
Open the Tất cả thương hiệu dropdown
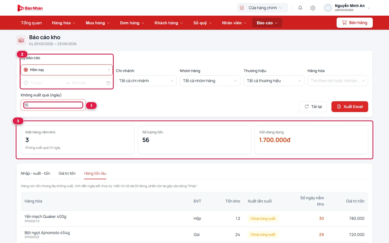pos(274,81)
